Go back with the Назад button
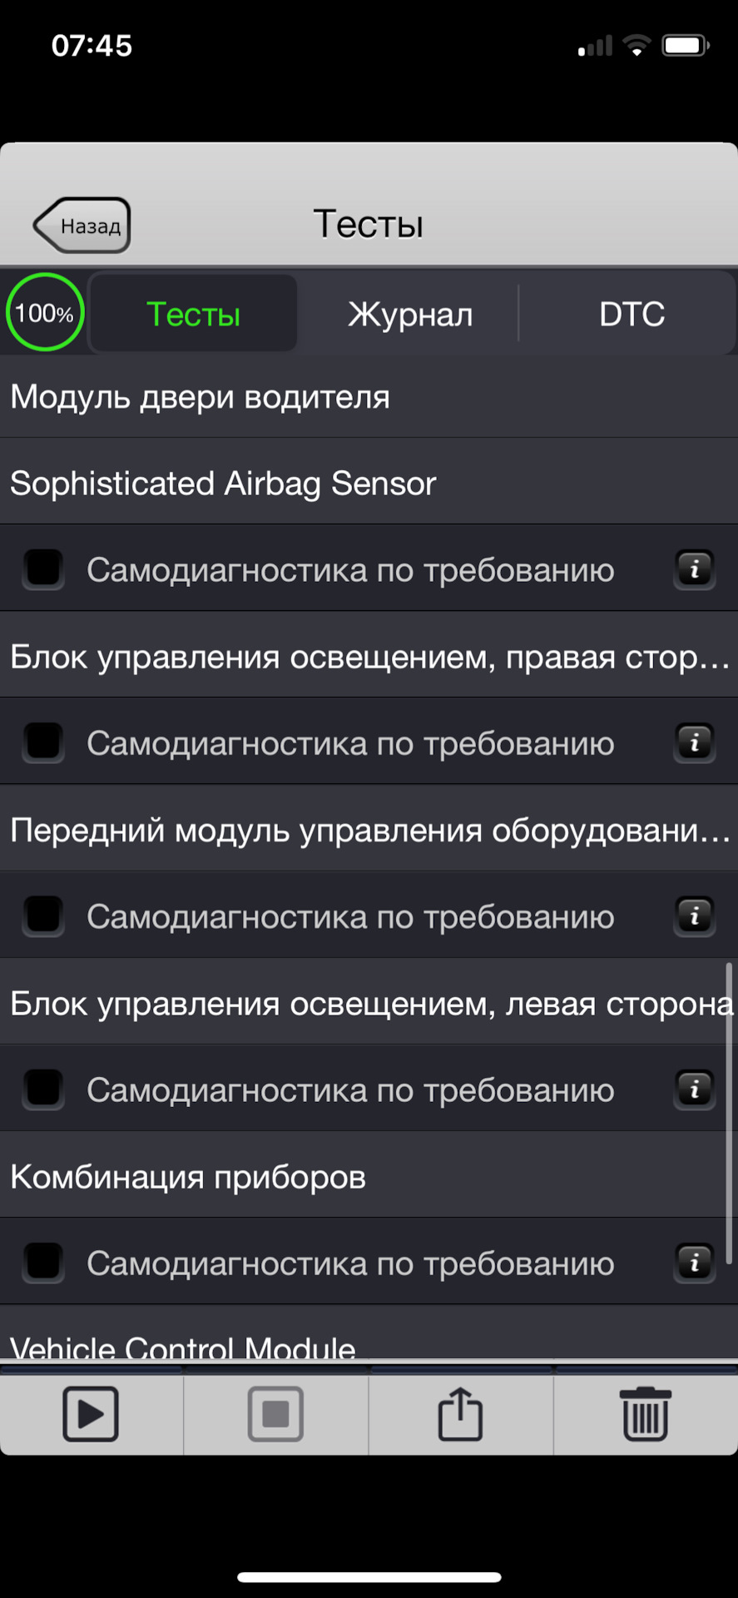Screen dimensions: 738x1598 pyautogui.click(x=83, y=226)
